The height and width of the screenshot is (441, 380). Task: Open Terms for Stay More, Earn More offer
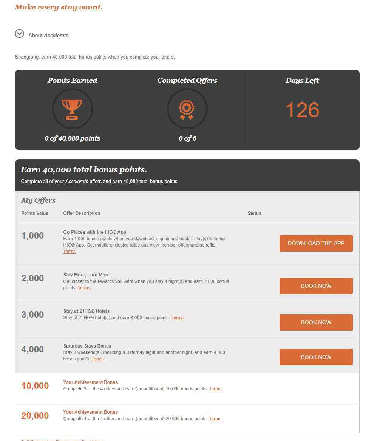click(84, 288)
